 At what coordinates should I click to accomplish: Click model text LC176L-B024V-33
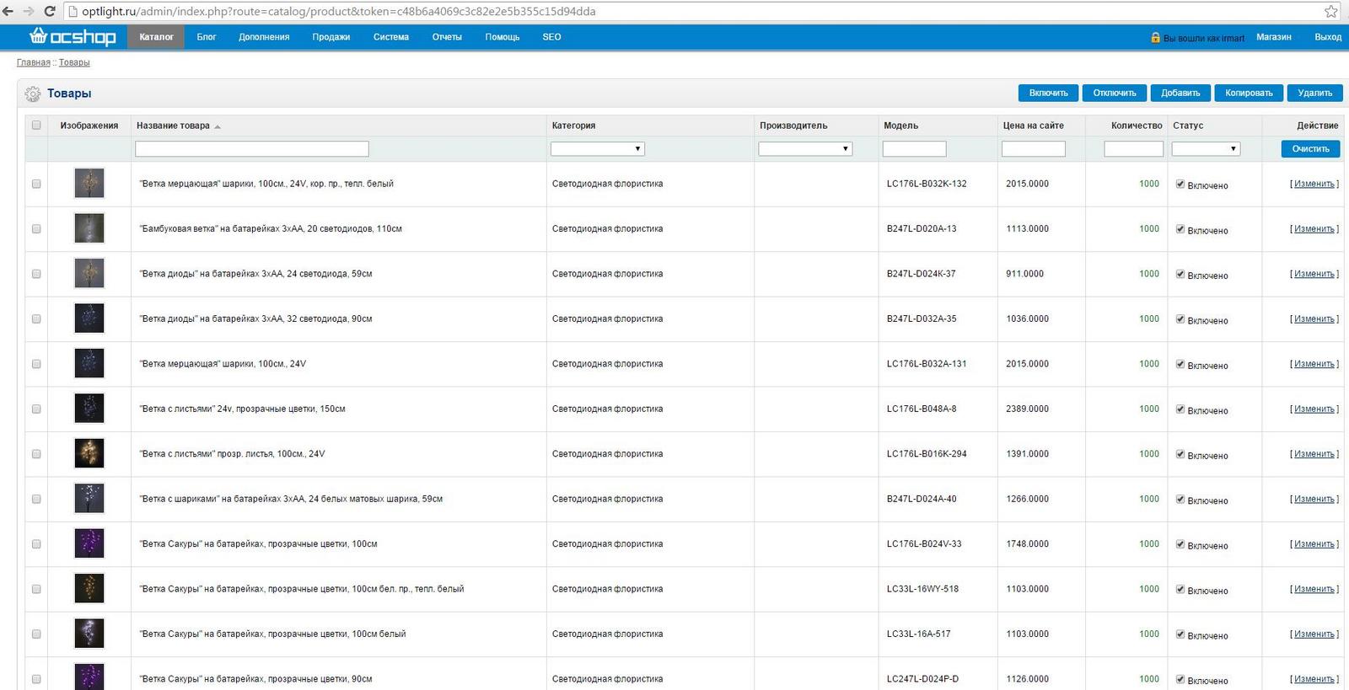[924, 544]
